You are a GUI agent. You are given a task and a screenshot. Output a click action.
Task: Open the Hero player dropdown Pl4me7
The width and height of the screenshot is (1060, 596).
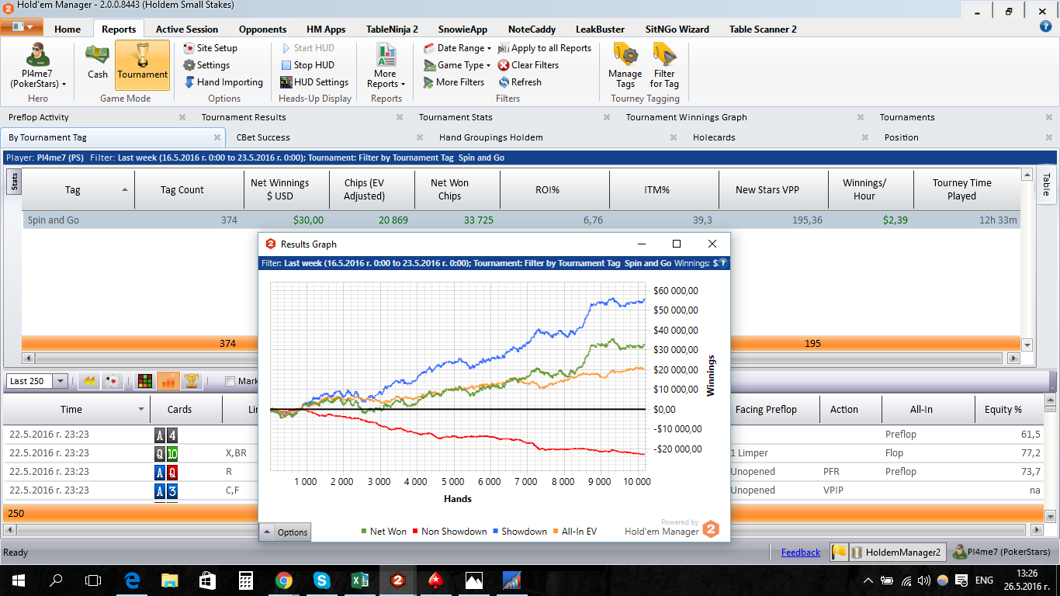pos(38,65)
